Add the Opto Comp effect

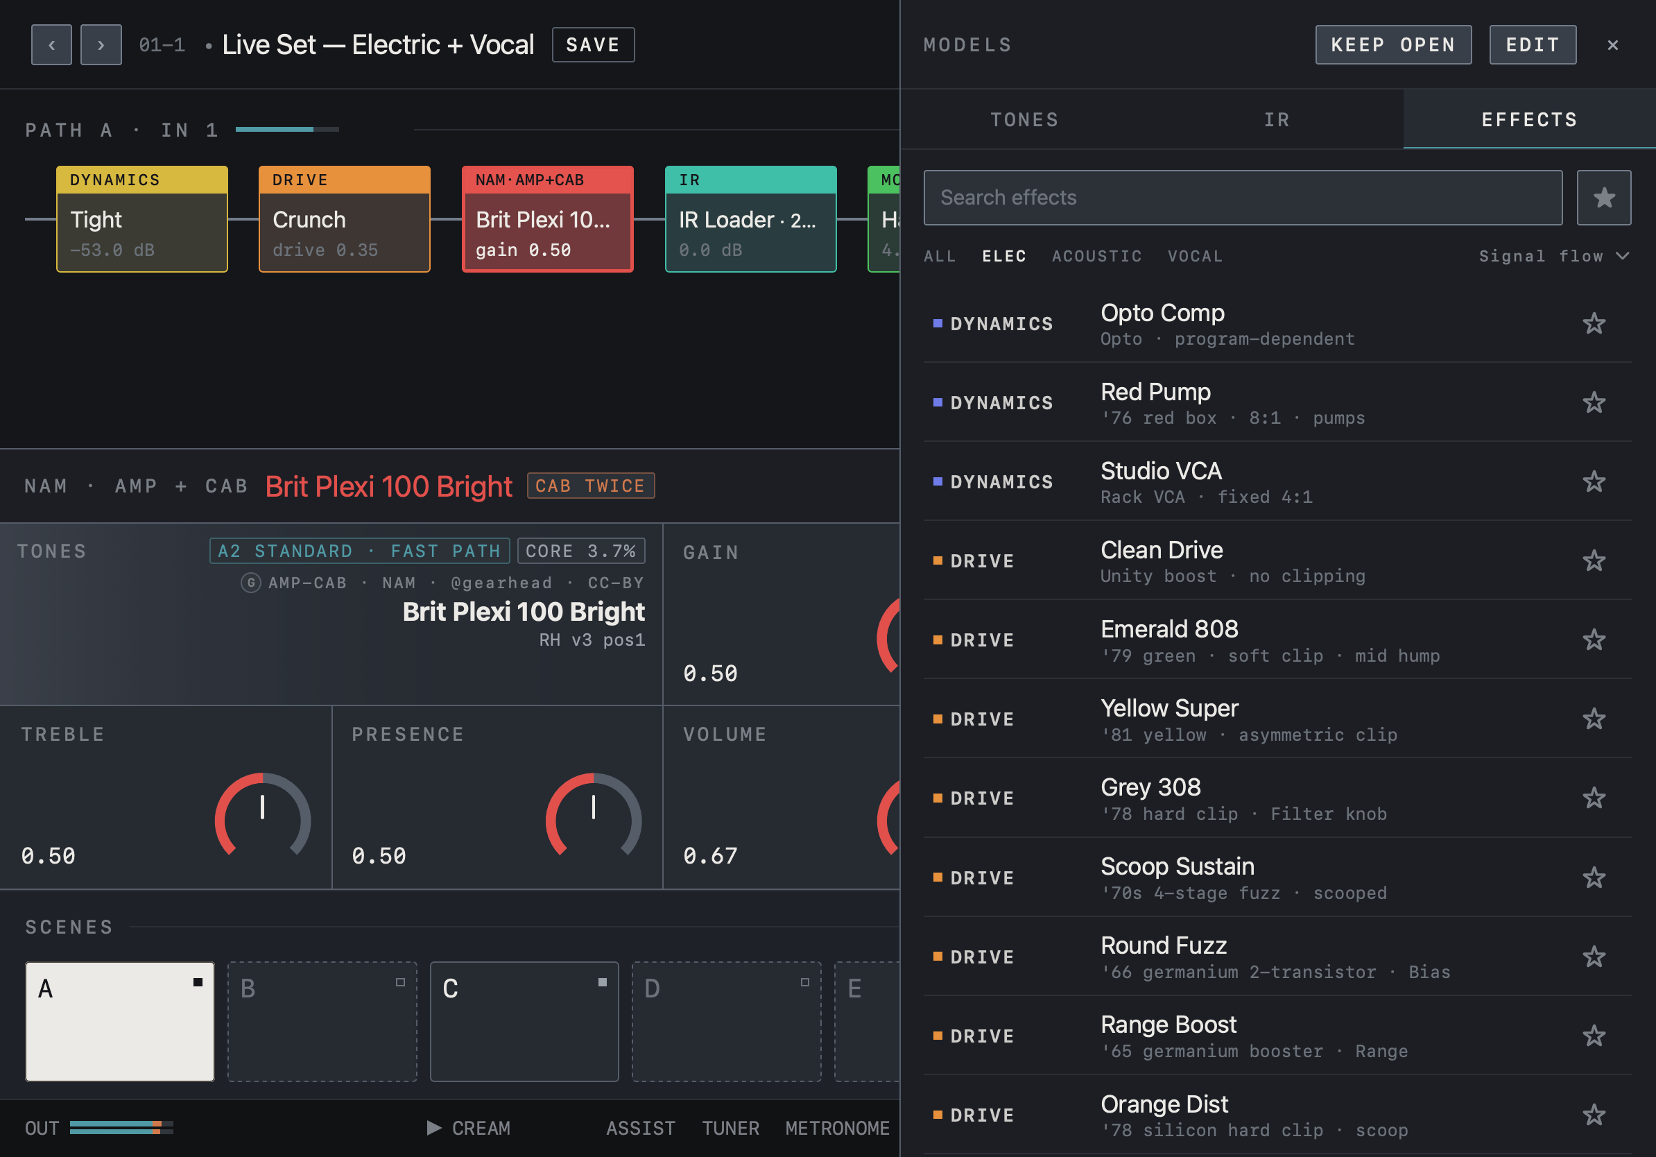pyautogui.click(x=1277, y=323)
